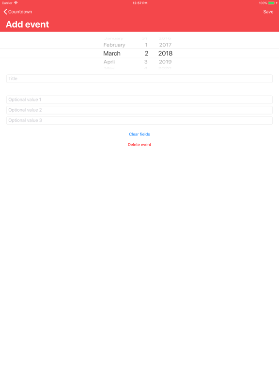Focus the Optional value 3 field
Image resolution: width=279 pixels, height=373 pixels.
click(x=139, y=120)
